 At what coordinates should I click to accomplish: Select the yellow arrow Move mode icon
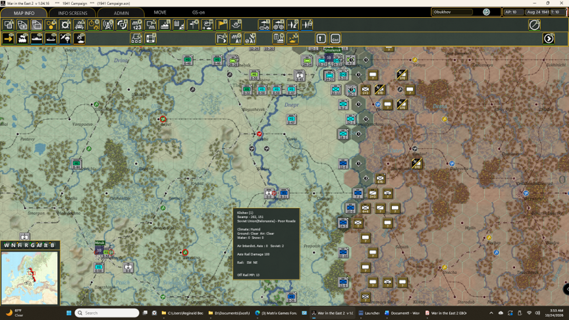point(9,38)
